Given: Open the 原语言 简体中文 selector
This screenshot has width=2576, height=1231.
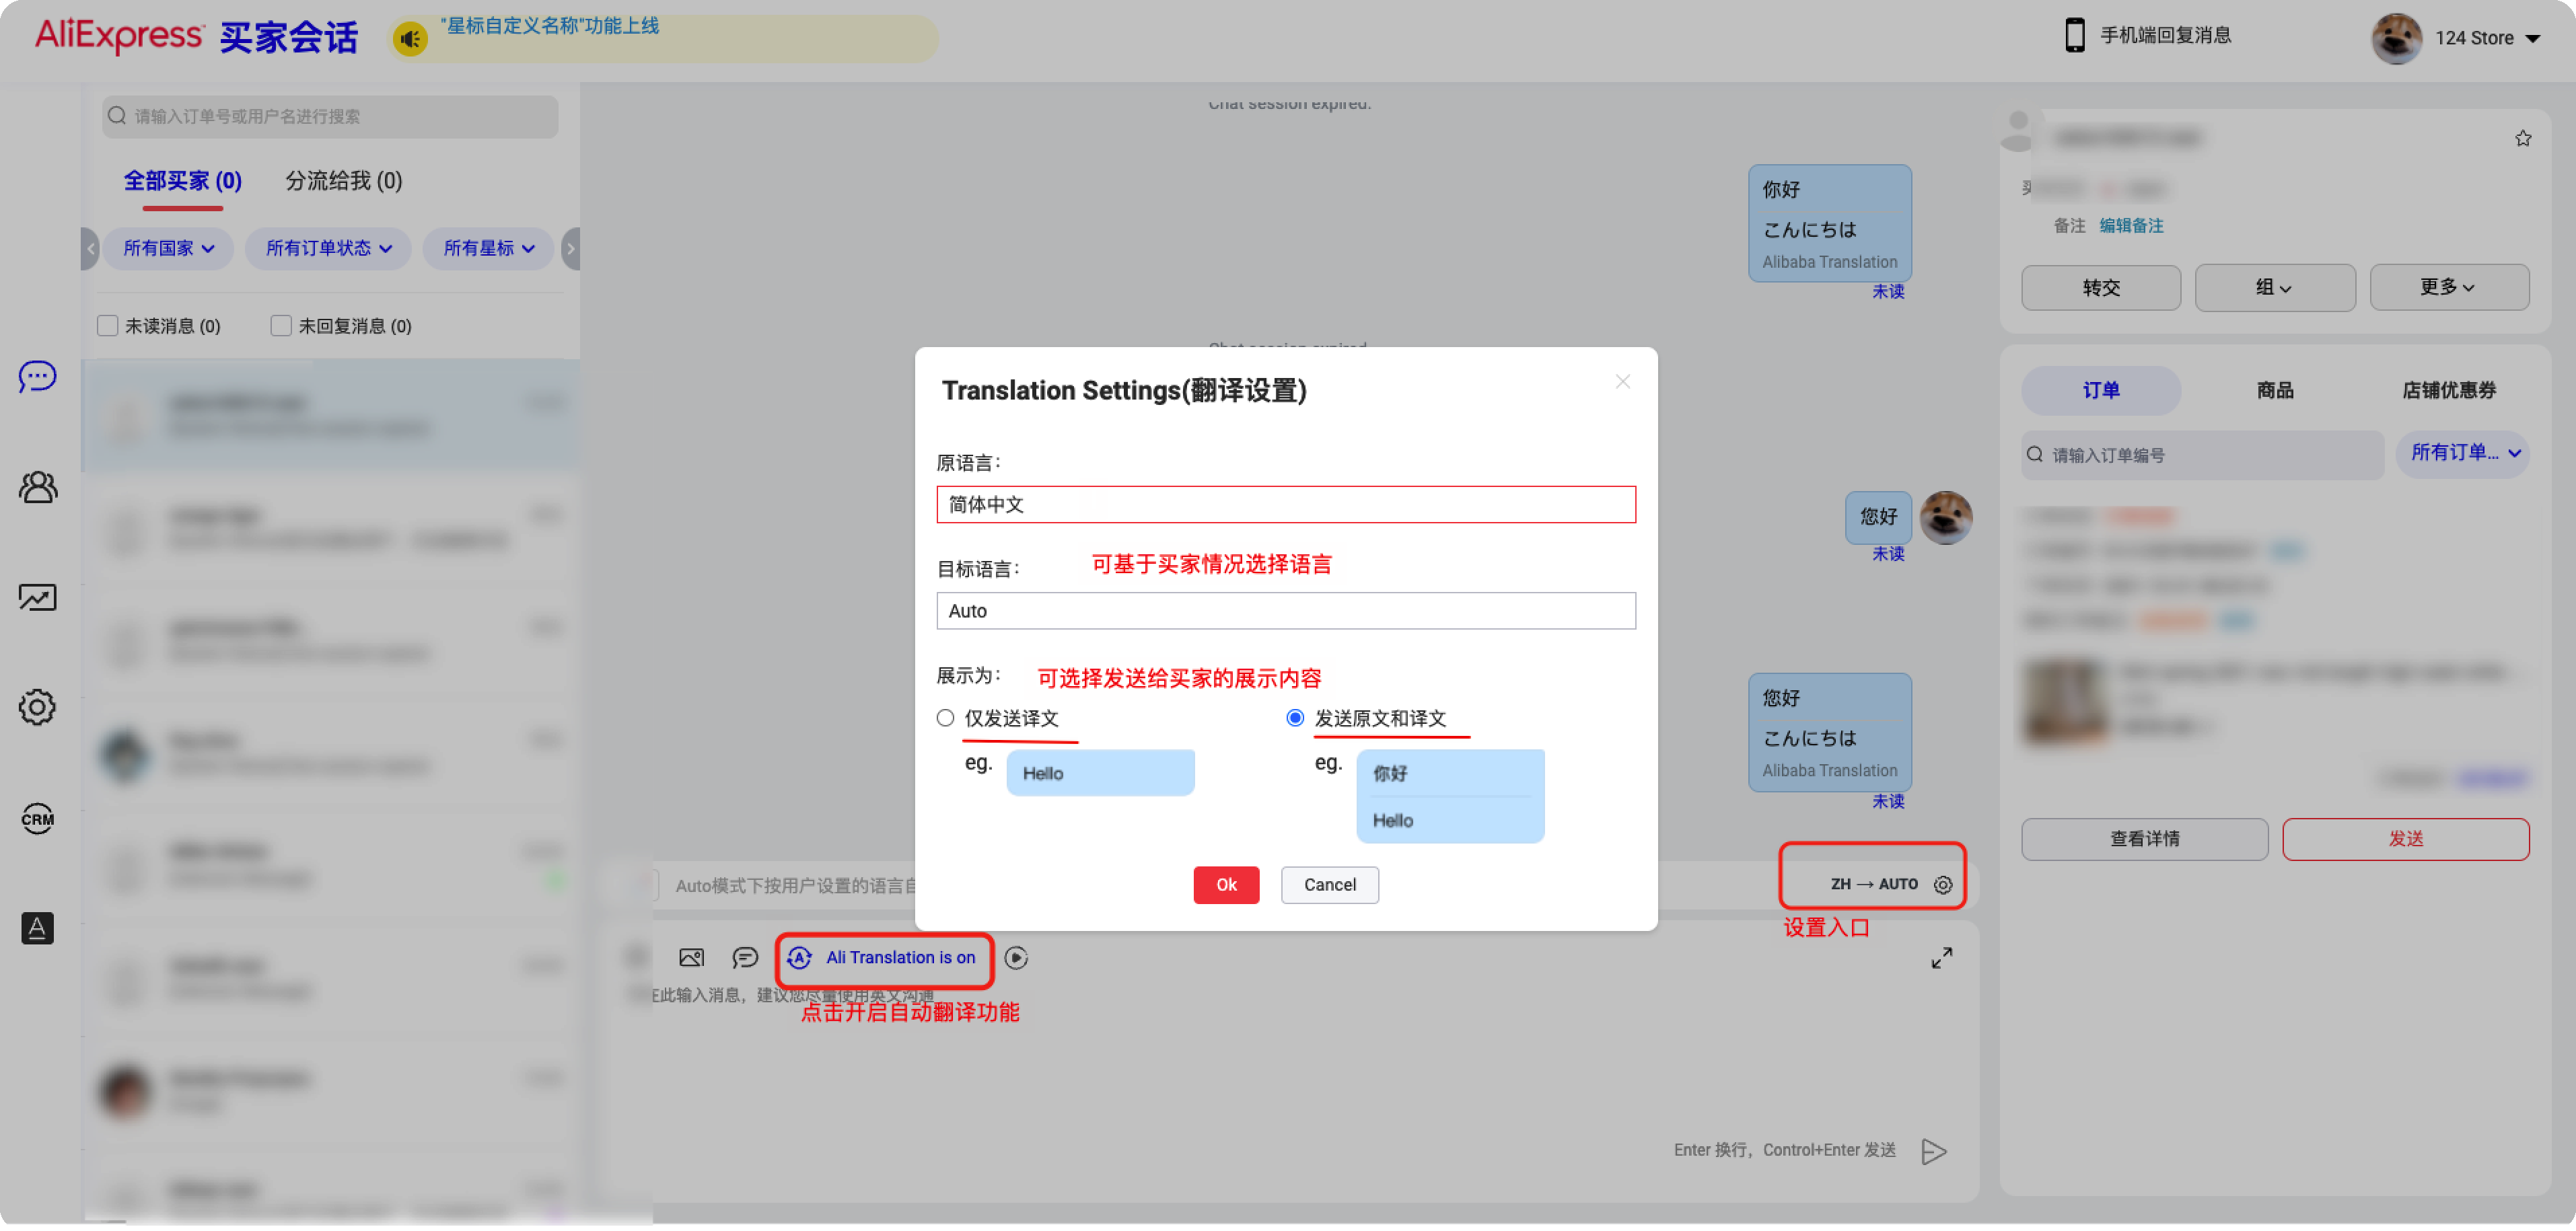Looking at the screenshot, I should (x=1286, y=505).
